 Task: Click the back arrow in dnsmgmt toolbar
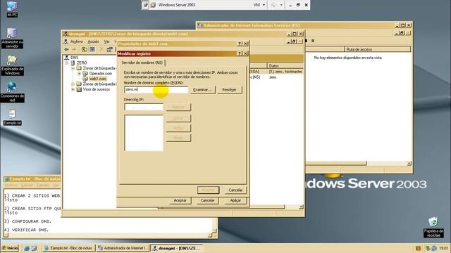click(67, 49)
